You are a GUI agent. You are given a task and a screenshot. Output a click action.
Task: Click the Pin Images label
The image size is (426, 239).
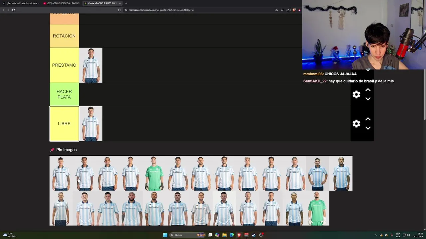coord(66,150)
